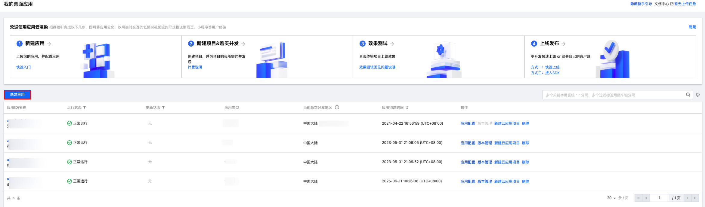Open the 20 条/页 page size dropdown
705x207 pixels.
(x=612, y=198)
